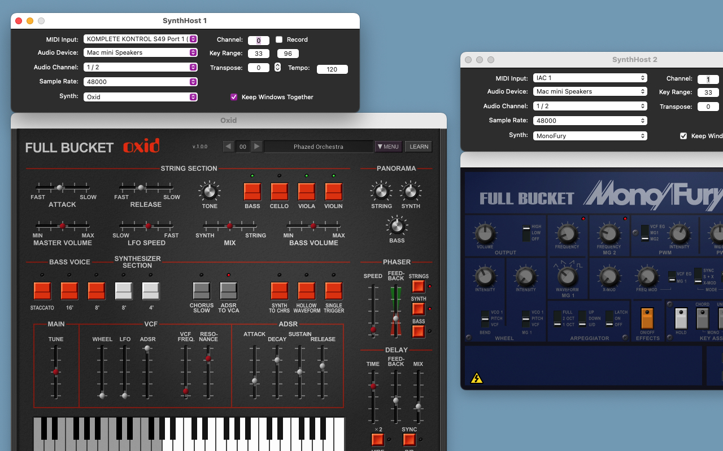Click the Panorama SYNTH knob

411,192
